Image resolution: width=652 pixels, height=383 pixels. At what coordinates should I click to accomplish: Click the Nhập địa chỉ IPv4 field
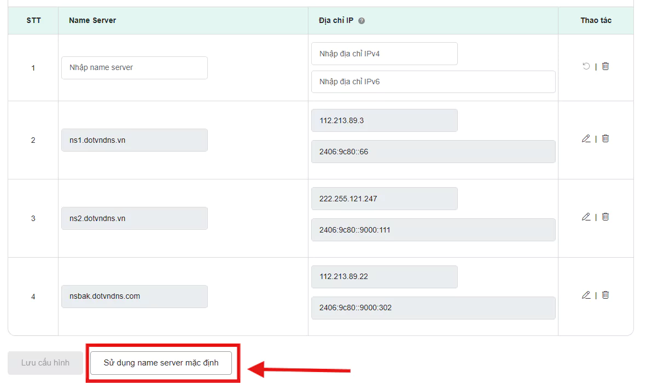[384, 54]
